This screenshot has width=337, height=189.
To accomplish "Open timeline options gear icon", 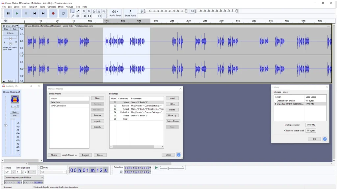I will 6,21.
